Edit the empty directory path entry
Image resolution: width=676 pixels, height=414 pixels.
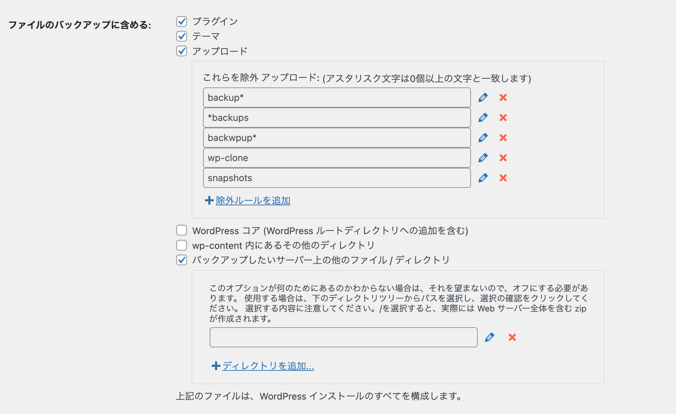tap(489, 337)
